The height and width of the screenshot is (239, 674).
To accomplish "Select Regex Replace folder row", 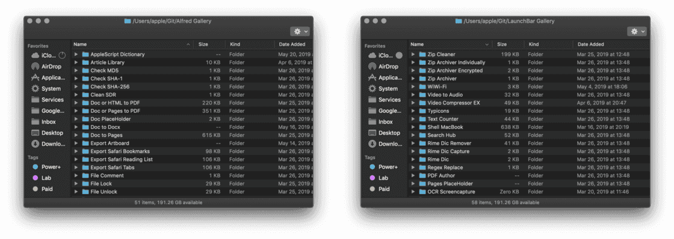I will [x=529, y=168].
